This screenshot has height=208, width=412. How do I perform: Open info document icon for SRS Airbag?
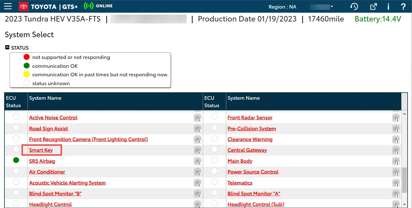pos(198,161)
